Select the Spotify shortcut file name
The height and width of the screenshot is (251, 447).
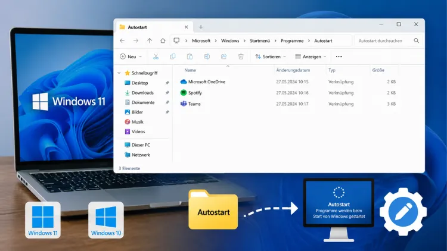pos(195,93)
